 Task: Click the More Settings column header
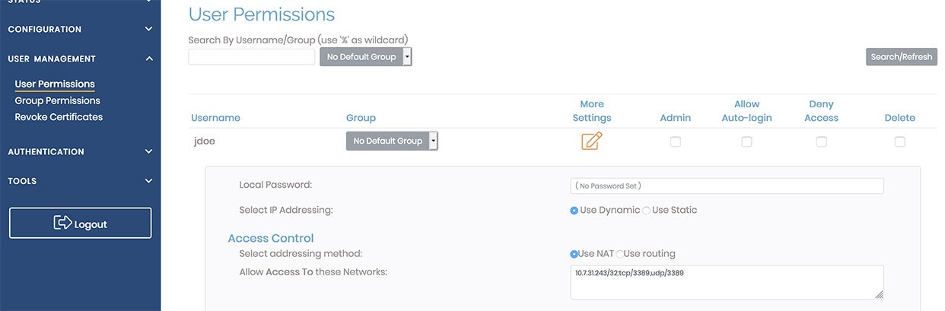pyautogui.click(x=591, y=111)
